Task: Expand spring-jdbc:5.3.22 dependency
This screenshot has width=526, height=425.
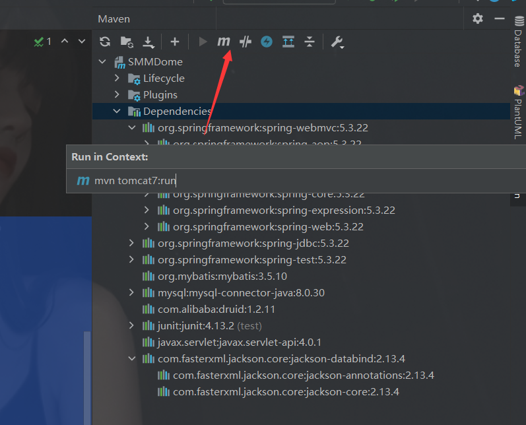Action: pos(131,243)
